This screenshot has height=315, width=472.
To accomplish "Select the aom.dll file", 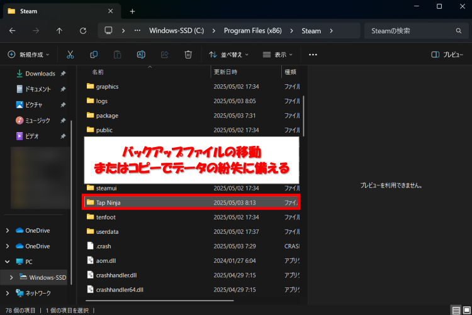I will (x=191, y=260).
